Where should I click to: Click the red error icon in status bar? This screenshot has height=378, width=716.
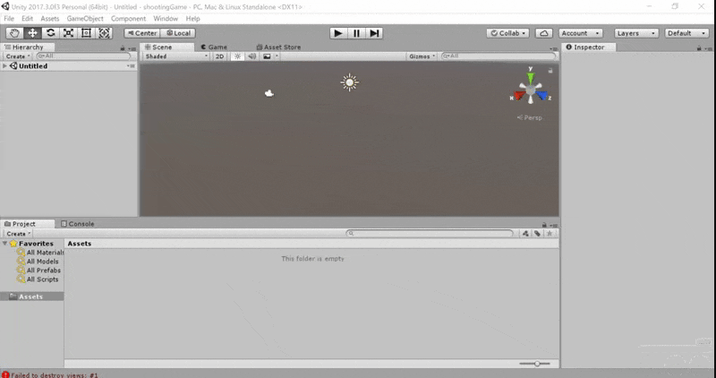pyautogui.click(x=5, y=374)
